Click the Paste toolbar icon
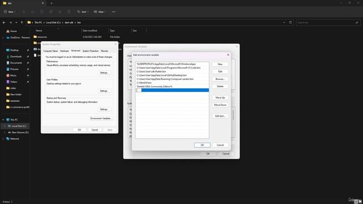The height and width of the screenshot is (204, 363). pyautogui.click(x=41, y=12)
